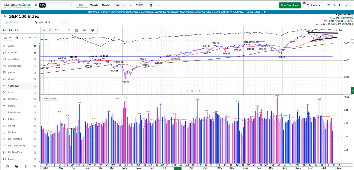This screenshot has width=354, height=170.
Task: Redo the drawing action
Action: (x=36, y=38)
